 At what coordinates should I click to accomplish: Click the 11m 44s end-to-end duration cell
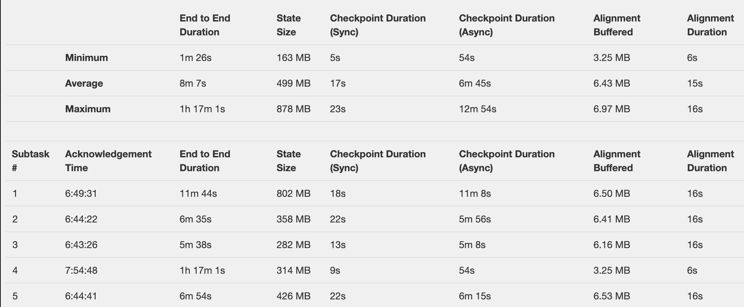[198, 193]
